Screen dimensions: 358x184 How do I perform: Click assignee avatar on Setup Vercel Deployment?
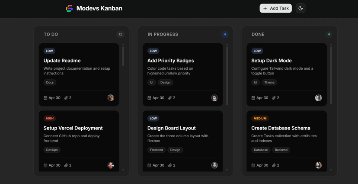coord(111,165)
